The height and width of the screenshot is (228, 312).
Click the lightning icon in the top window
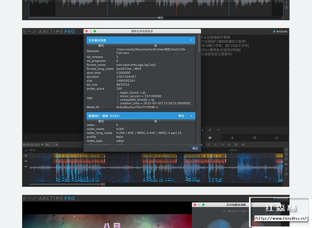point(286,2)
